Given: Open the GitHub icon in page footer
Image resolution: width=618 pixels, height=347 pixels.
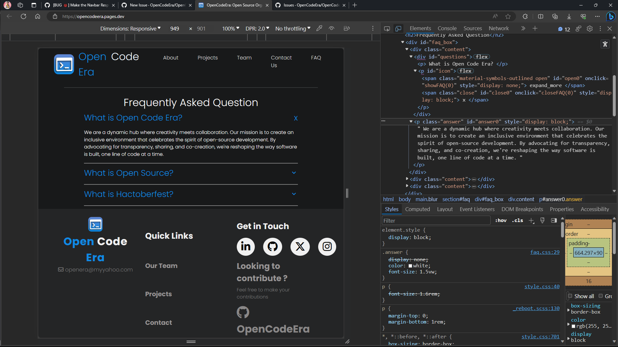Looking at the screenshot, I should 272,247.
